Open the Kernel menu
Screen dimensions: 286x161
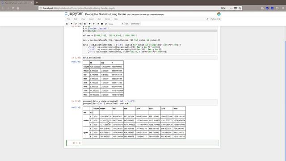click(x=107, y=19)
